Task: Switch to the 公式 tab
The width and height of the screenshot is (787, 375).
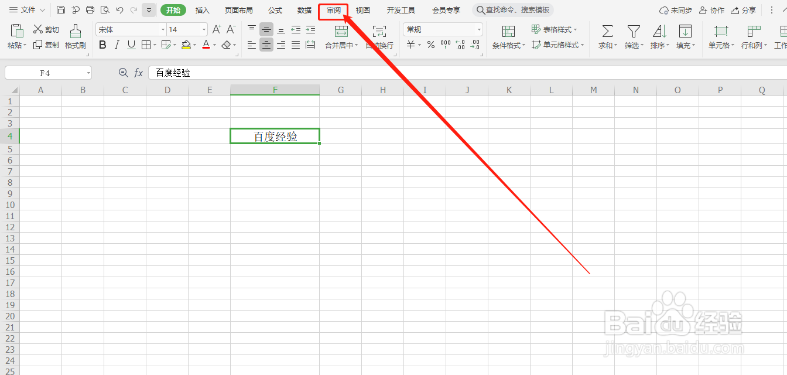Action: tap(275, 10)
